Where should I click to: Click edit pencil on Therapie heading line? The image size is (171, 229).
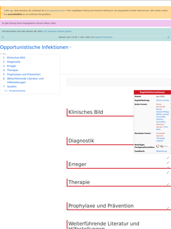click(x=168, y=184)
